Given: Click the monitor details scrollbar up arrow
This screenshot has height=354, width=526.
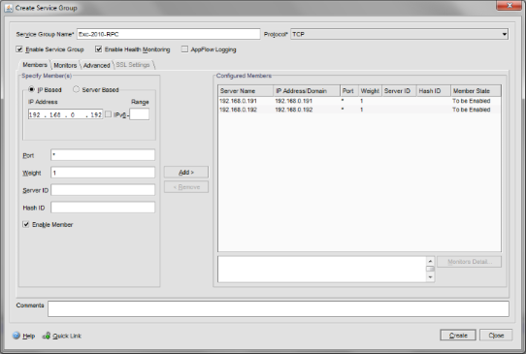Looking at the screenshot, I should [x=430, y=261].
